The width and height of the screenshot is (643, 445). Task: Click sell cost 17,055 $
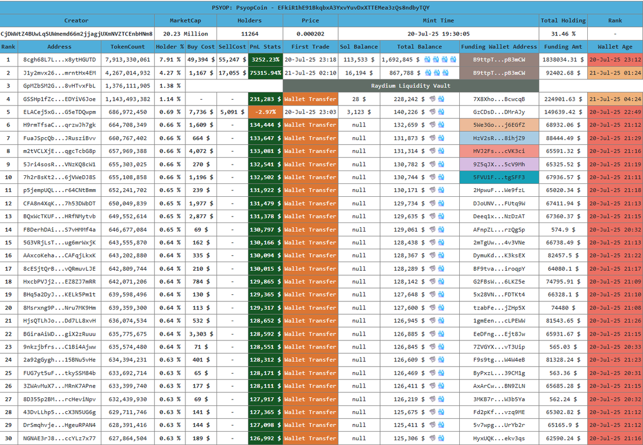[233, 73]
